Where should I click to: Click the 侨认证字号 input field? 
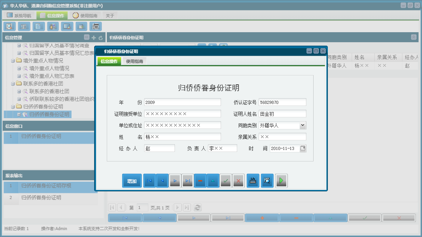pos(282,102)
